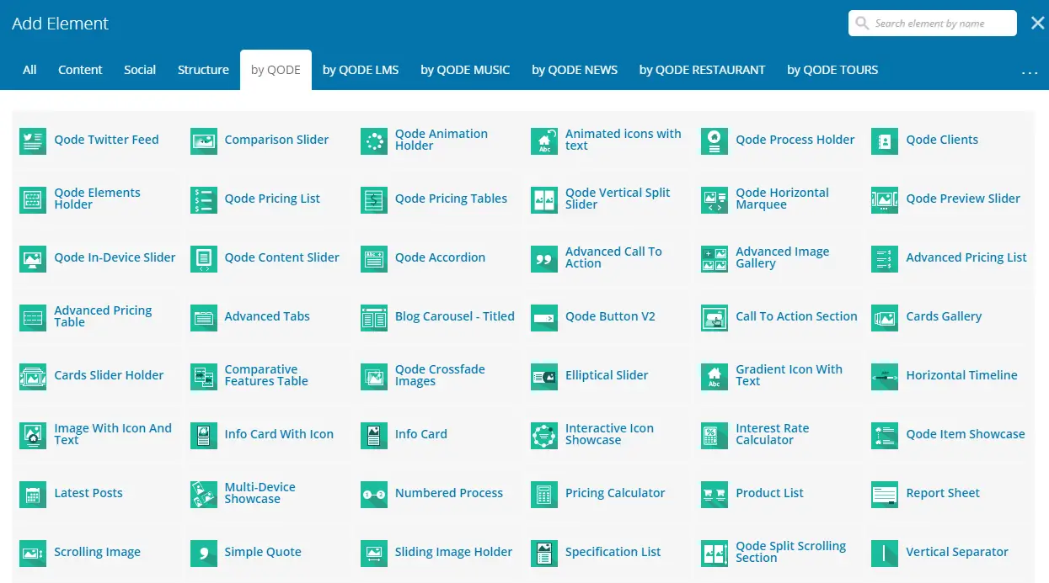Viewport: 1049px width, 583px height.
Task: Open the Content tab
Action: [80, 70]
